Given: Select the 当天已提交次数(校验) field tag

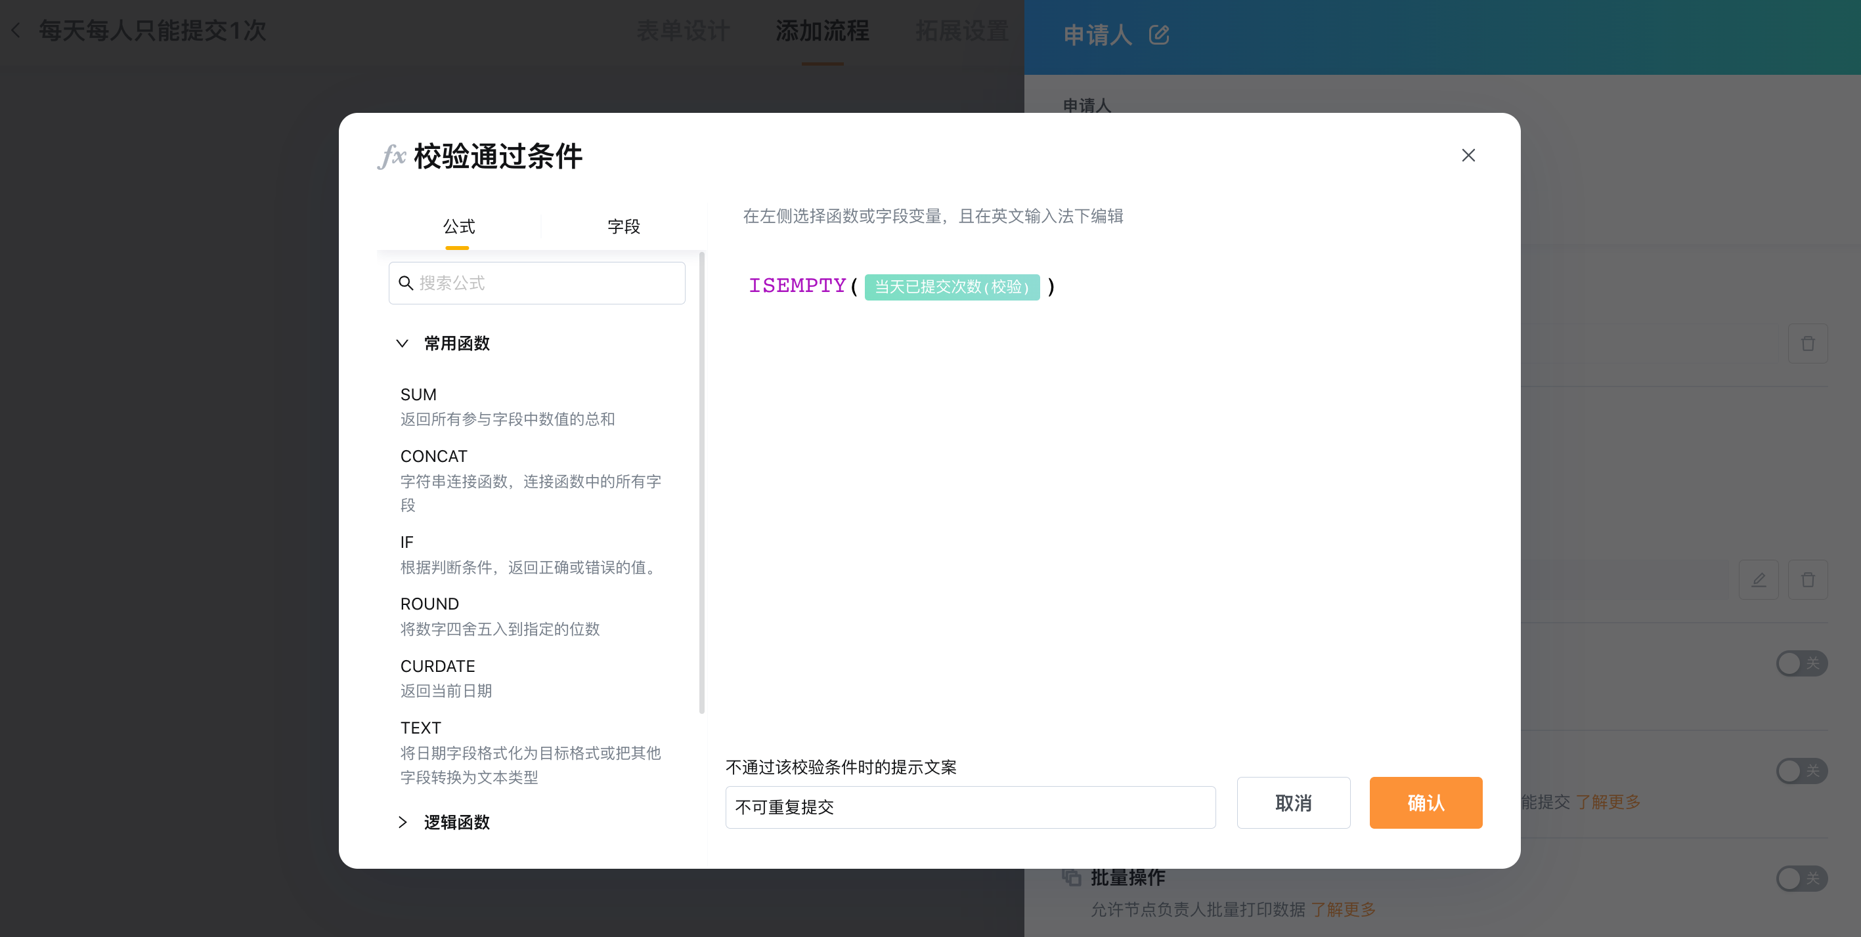Looking at the screenshot, I should click(x=952, y=287).
